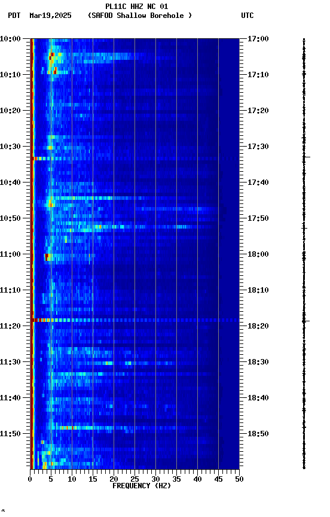Click the 11:50 PDT time label
The image size is (330, 517).
pos(10,434)
